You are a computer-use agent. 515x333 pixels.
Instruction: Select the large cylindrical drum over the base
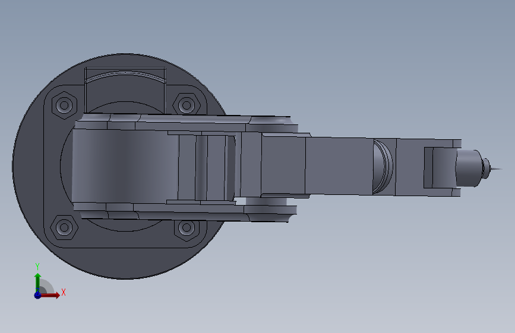125,166
